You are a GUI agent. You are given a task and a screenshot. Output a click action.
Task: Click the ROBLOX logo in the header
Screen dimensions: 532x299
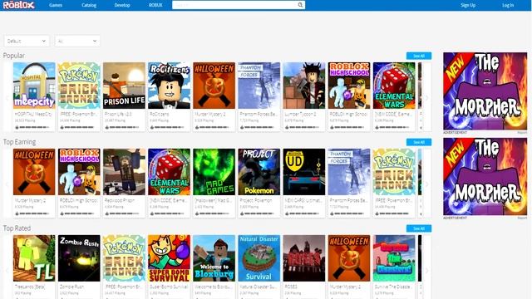pos(18,5)
